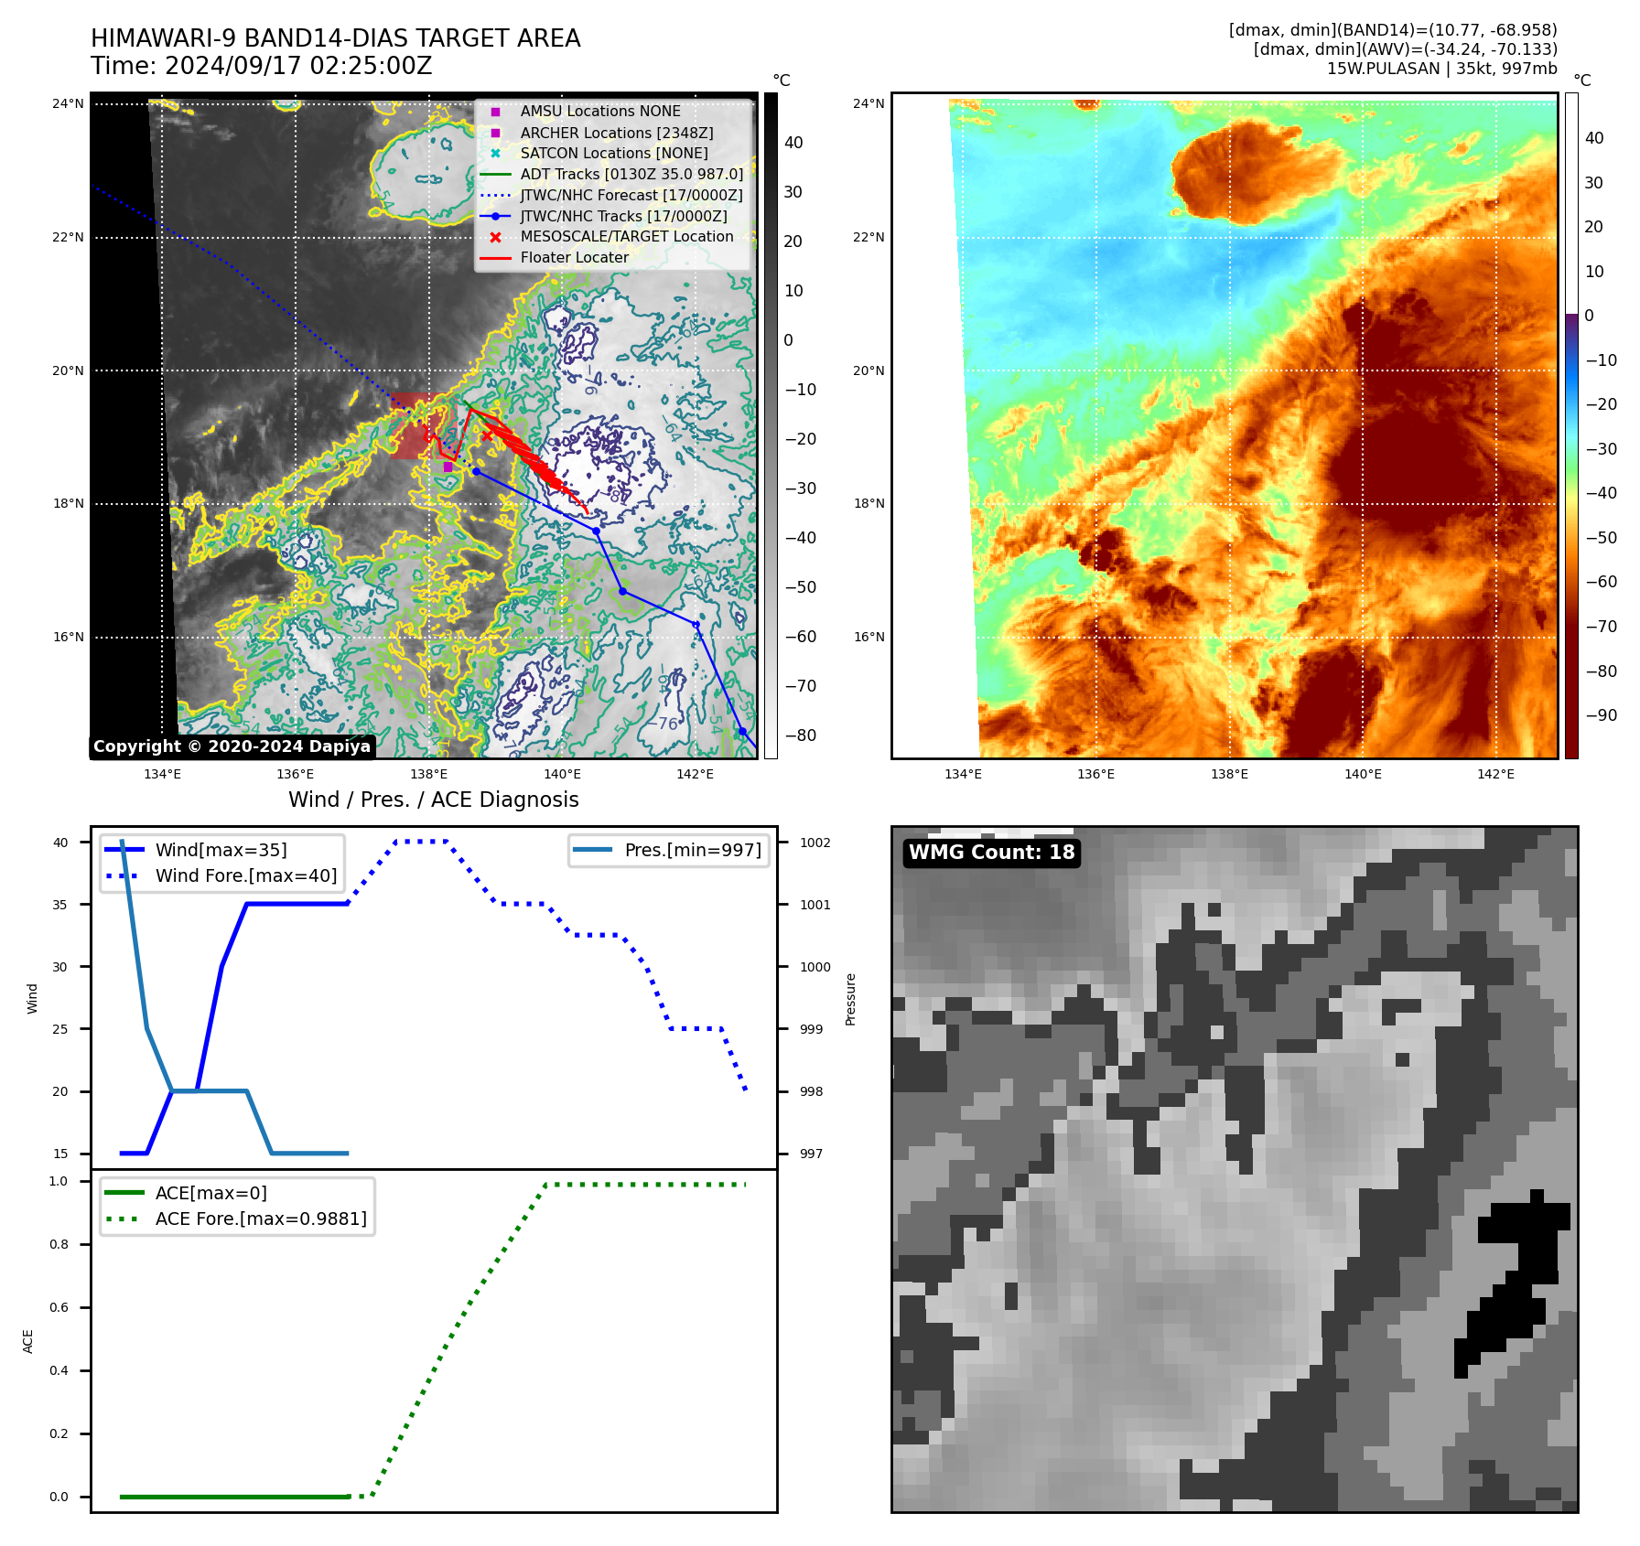Click the AMSU Locations magenta square legend marker

[495, 112]
